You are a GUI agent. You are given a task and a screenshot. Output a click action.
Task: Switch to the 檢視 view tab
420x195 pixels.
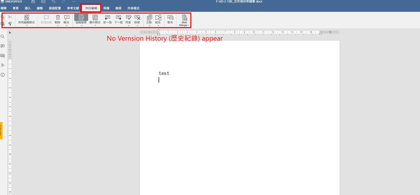[x=118, y=8]
